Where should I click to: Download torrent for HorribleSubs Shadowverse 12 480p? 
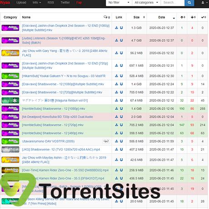[x=116, y=133]
